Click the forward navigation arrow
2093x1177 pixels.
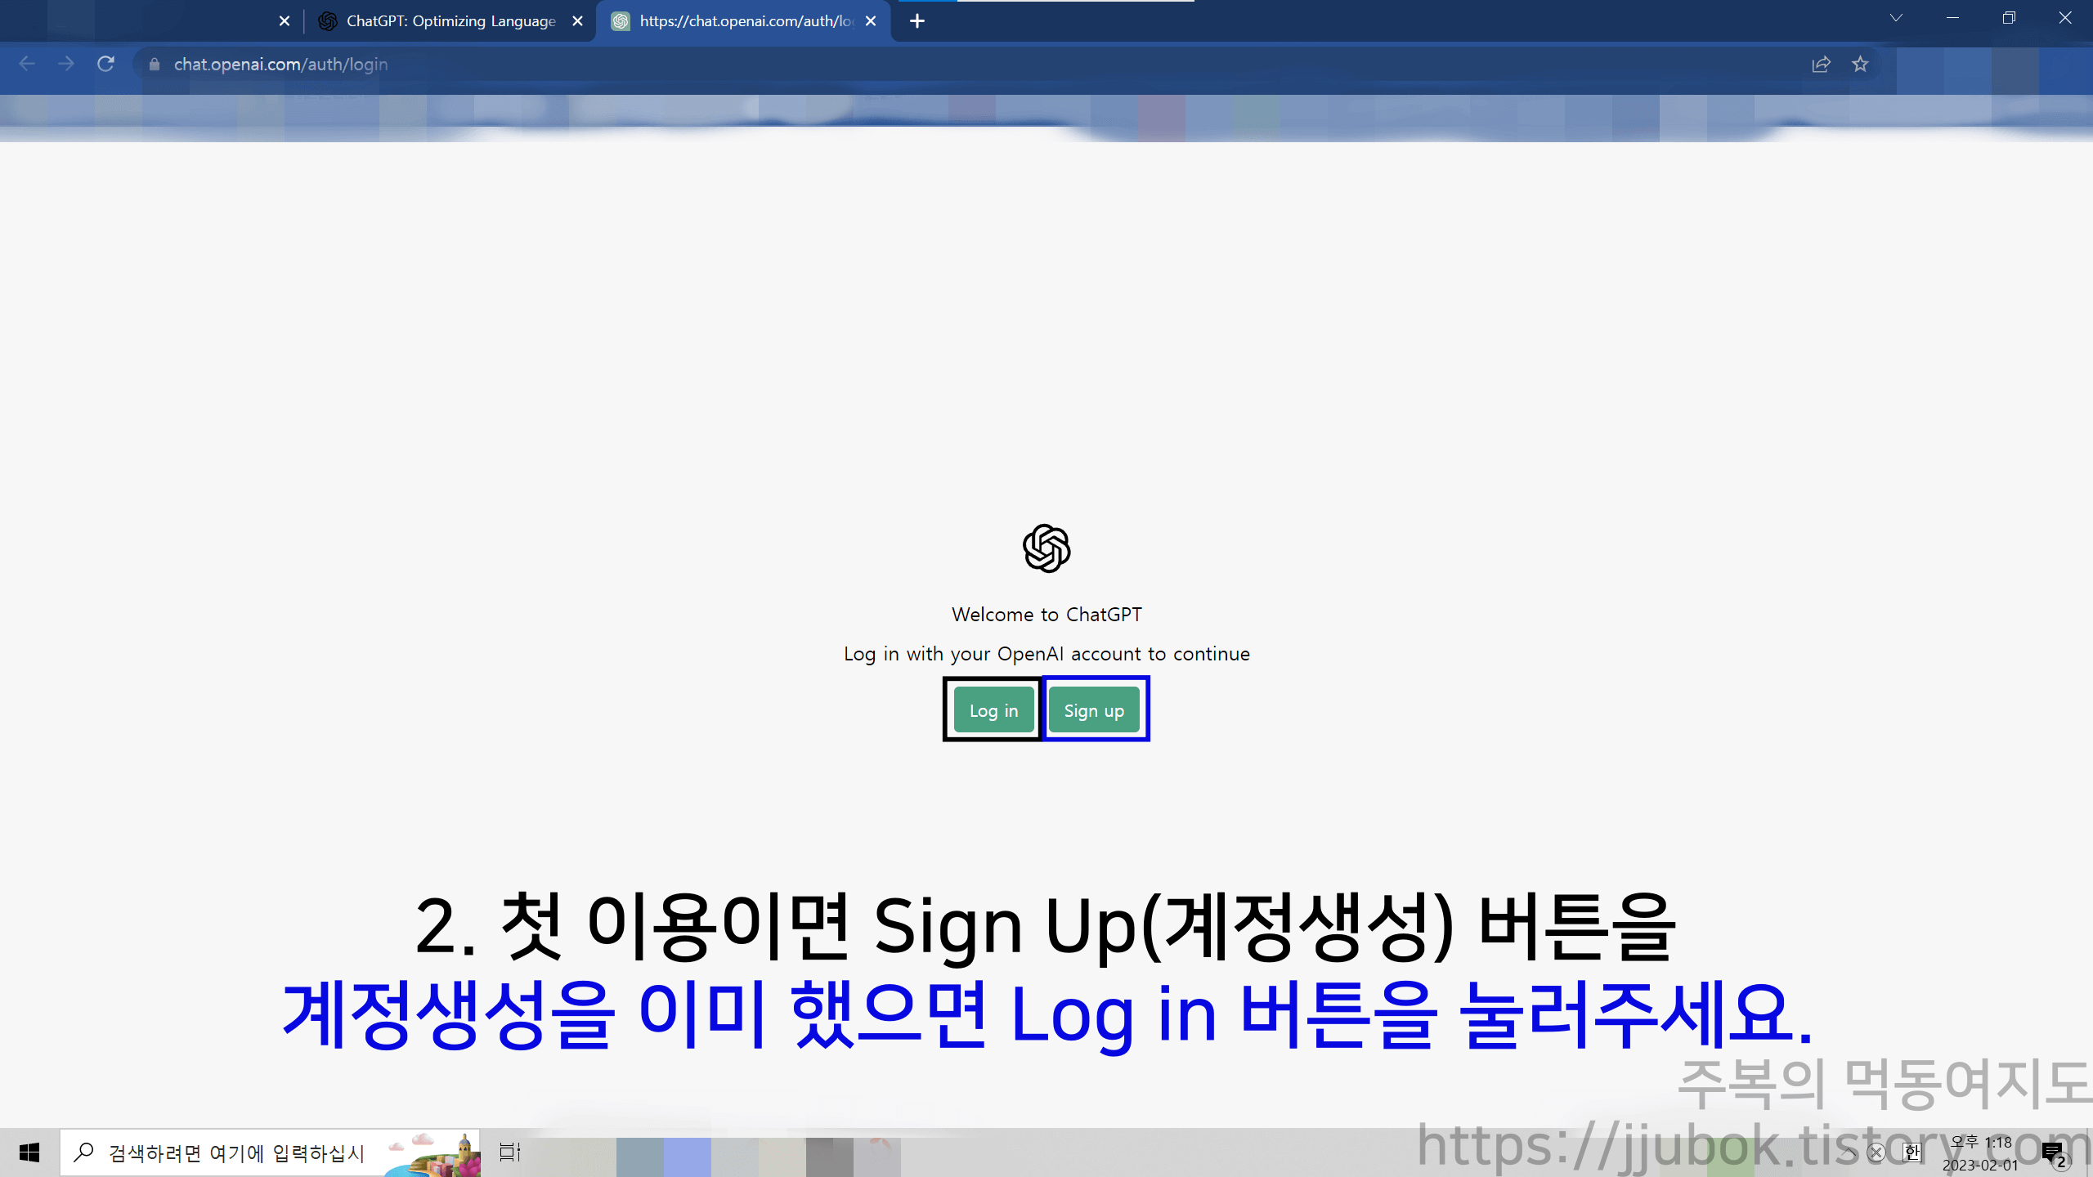pos(66,64)
